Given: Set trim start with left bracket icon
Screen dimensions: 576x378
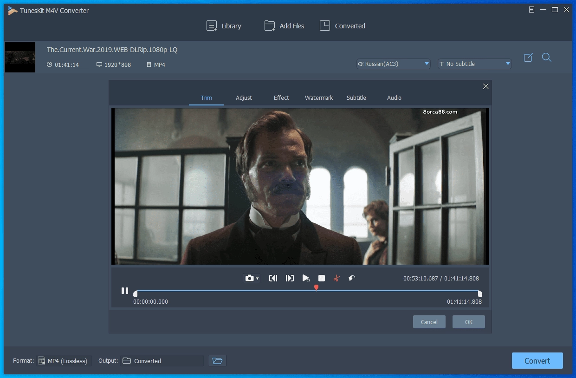Looking at the screenshot, I should (x=273, y=278).
